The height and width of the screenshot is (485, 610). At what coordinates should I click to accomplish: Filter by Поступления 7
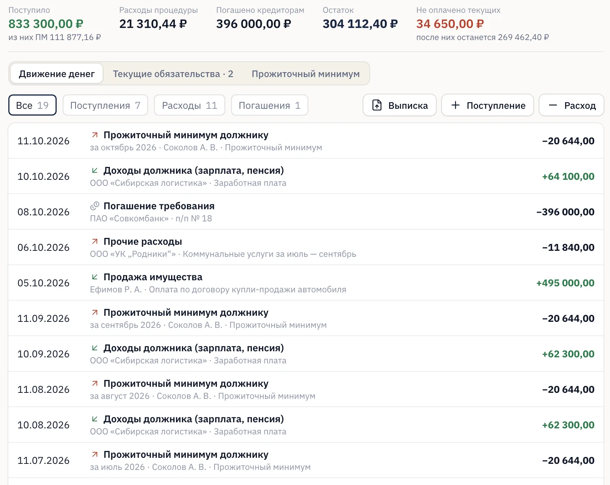click(x=105, y=105)
